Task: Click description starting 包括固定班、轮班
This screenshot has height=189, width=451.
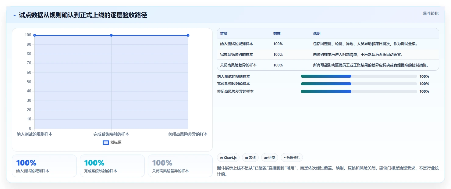Action: 365,44
